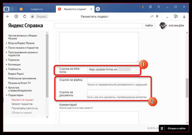Open the browser hamburger menu

click(x=159, y=7)
